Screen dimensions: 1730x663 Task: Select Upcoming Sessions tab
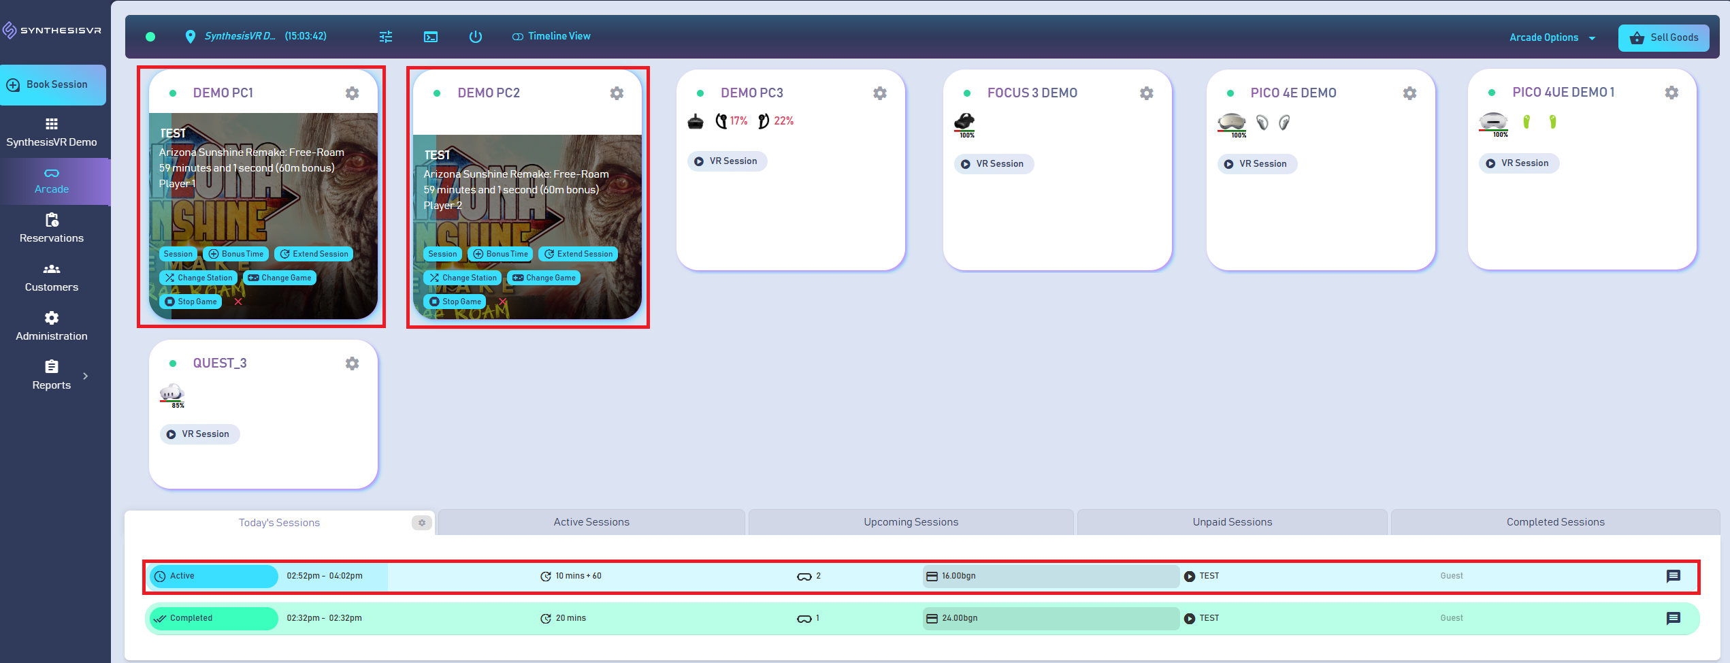[911, 522]
